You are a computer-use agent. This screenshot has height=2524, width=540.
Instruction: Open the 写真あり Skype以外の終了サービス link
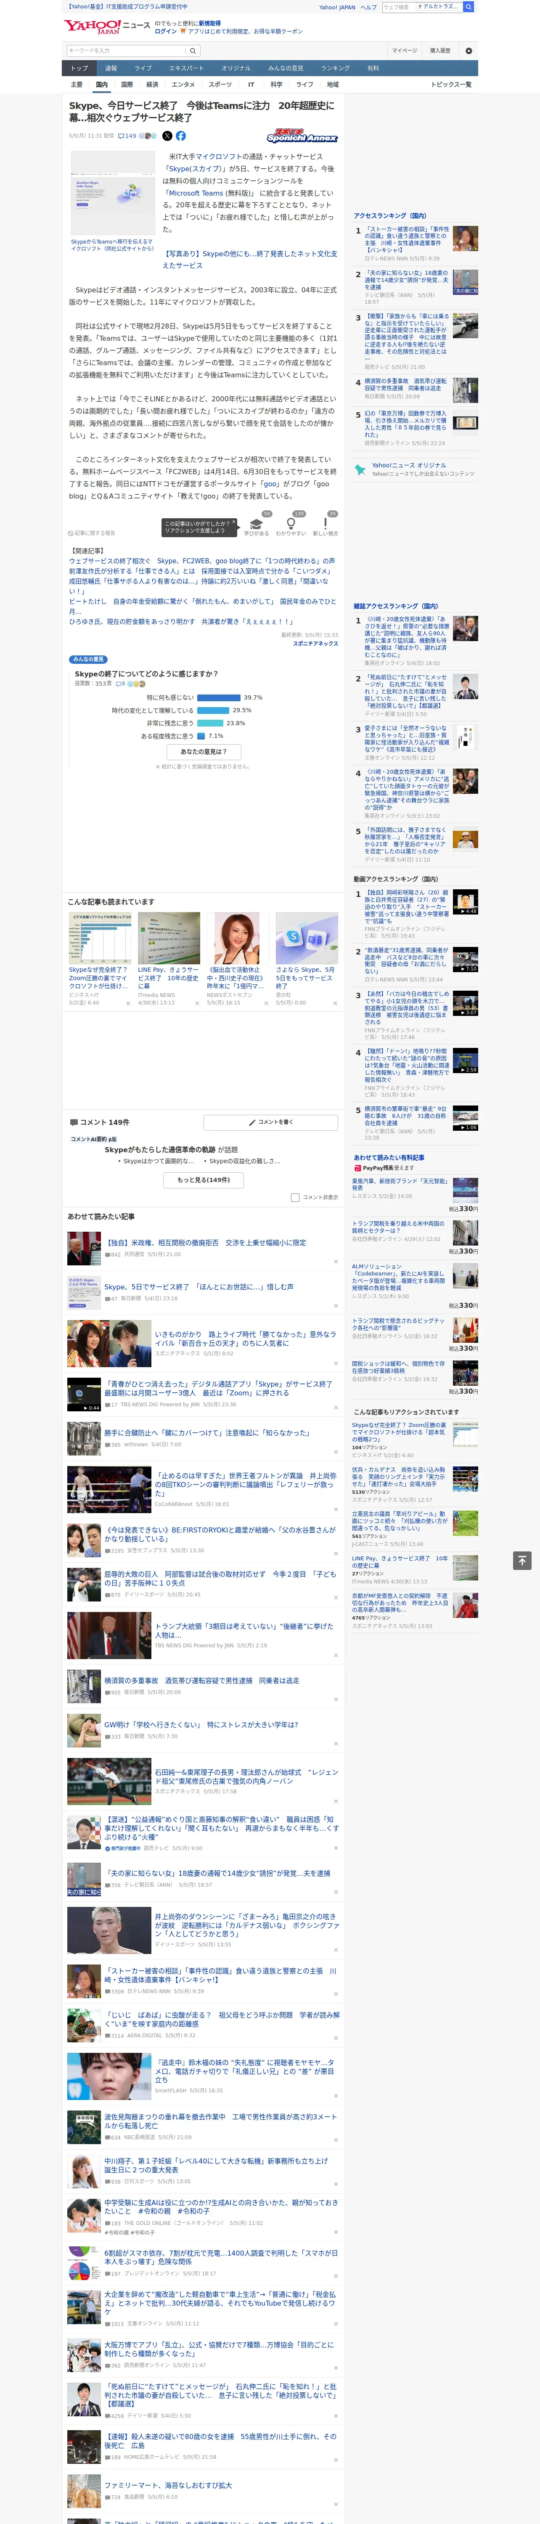click(250, 260)
